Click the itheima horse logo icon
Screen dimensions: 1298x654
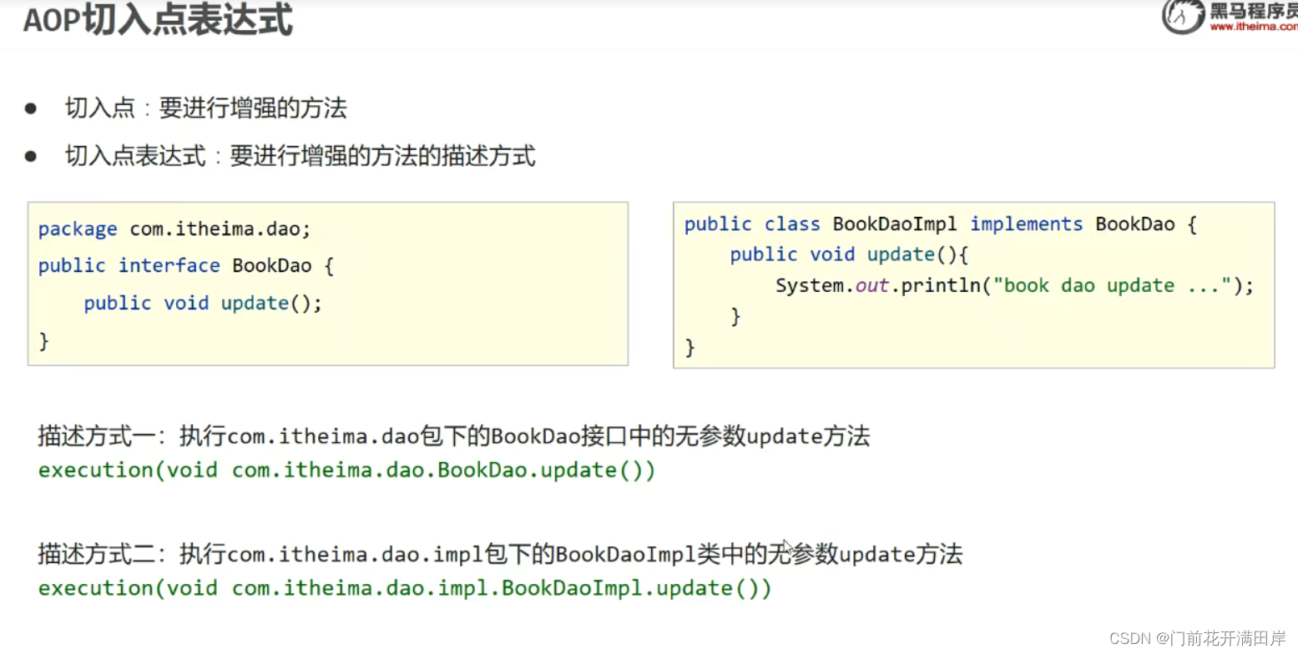tap(1184, 17)
